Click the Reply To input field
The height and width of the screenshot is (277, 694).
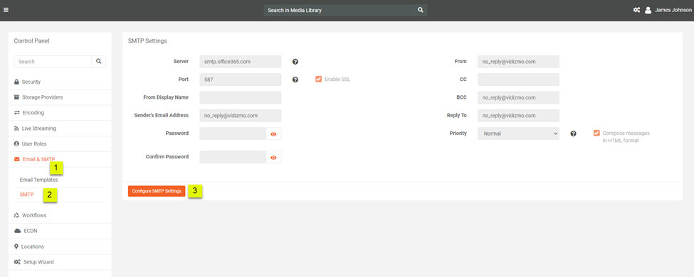(518, 115)
